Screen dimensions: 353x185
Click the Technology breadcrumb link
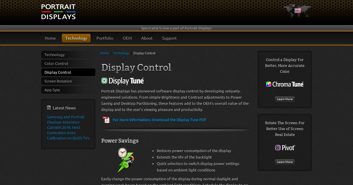tap(121, 53)
